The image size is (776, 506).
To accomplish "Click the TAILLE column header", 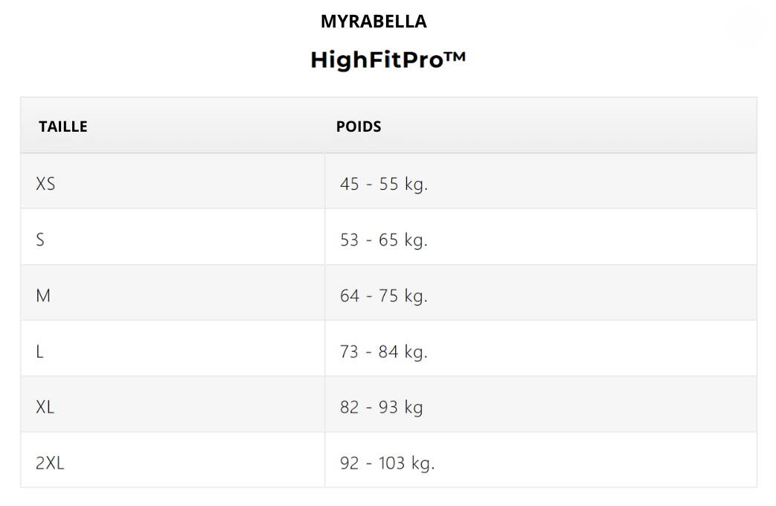I will point(63,126).
